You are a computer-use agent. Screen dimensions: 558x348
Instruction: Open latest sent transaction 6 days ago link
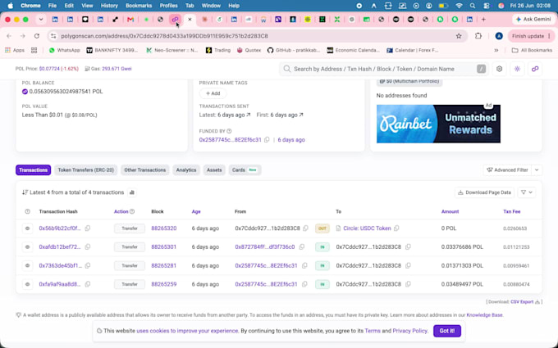click(x=233, y=115)
